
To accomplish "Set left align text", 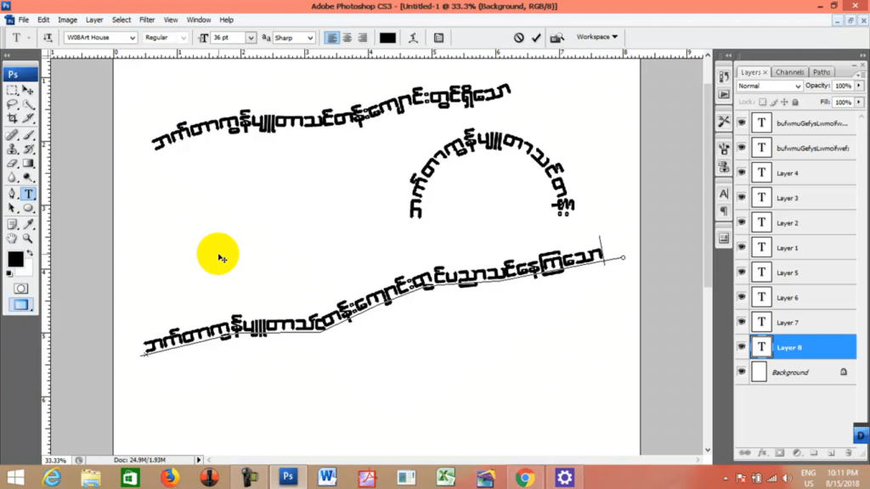I will pyautogui.click(x=332, y=37).
